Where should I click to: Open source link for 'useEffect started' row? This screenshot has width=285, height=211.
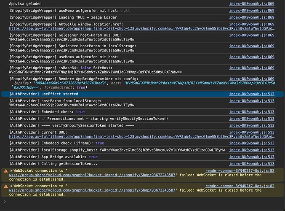click(x=252, y=94)
